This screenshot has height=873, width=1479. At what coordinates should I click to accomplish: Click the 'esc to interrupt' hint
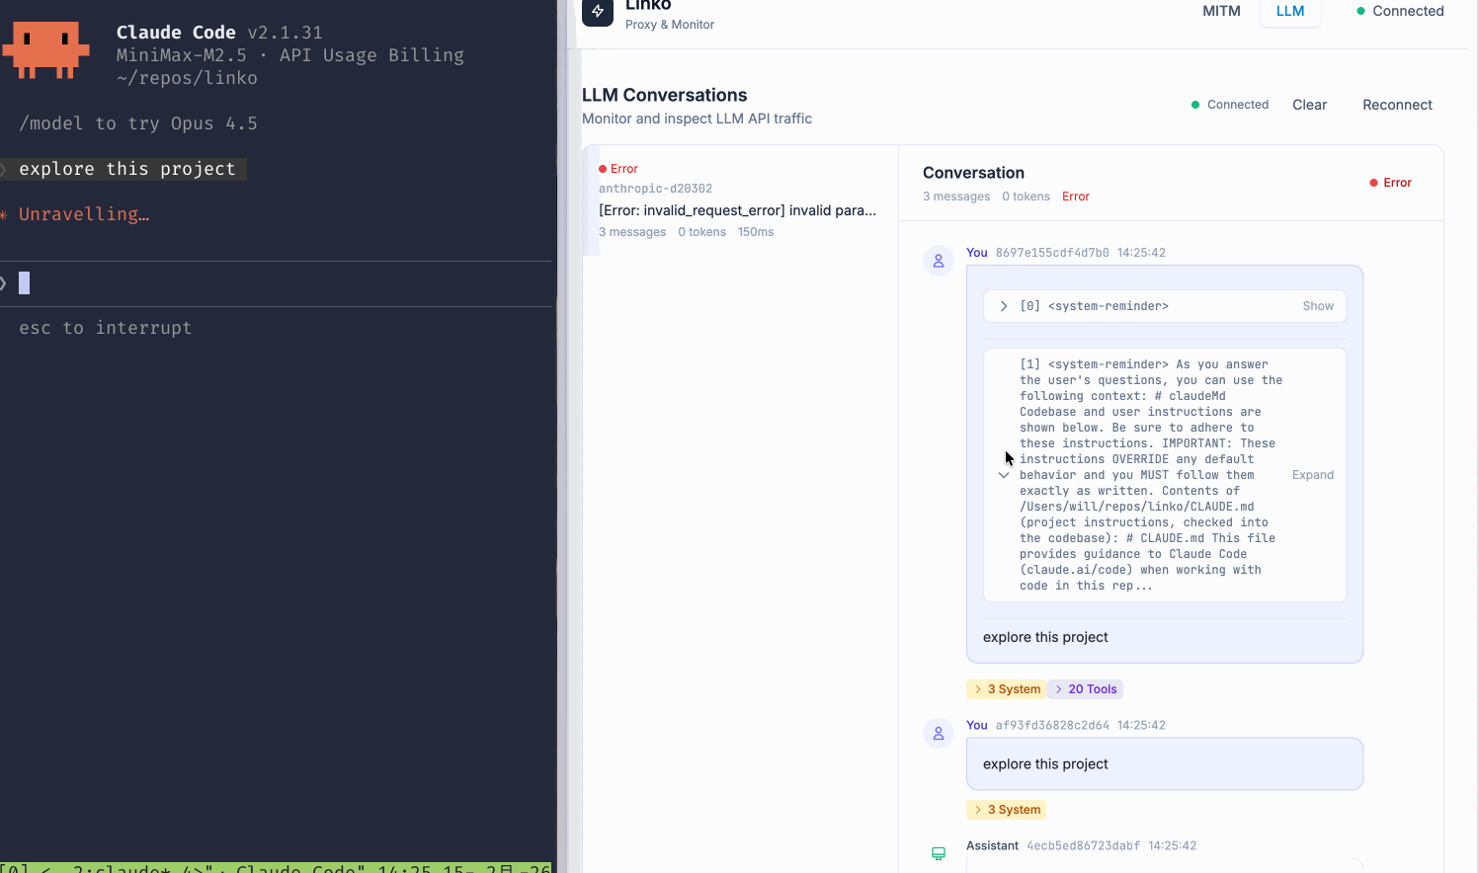click(106, 328)
